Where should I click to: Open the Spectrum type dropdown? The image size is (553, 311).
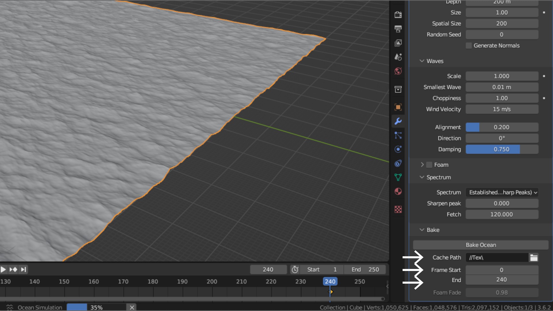(x=502, y=192)
